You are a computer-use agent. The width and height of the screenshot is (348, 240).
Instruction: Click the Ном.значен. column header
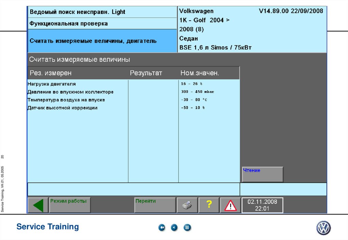[199, 73]
